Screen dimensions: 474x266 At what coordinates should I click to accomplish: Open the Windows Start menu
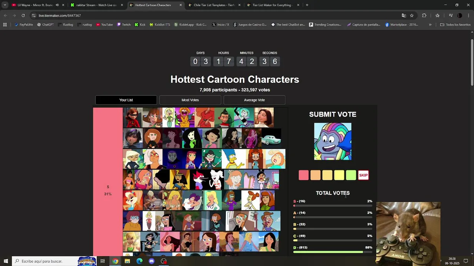tap(6, 261)
